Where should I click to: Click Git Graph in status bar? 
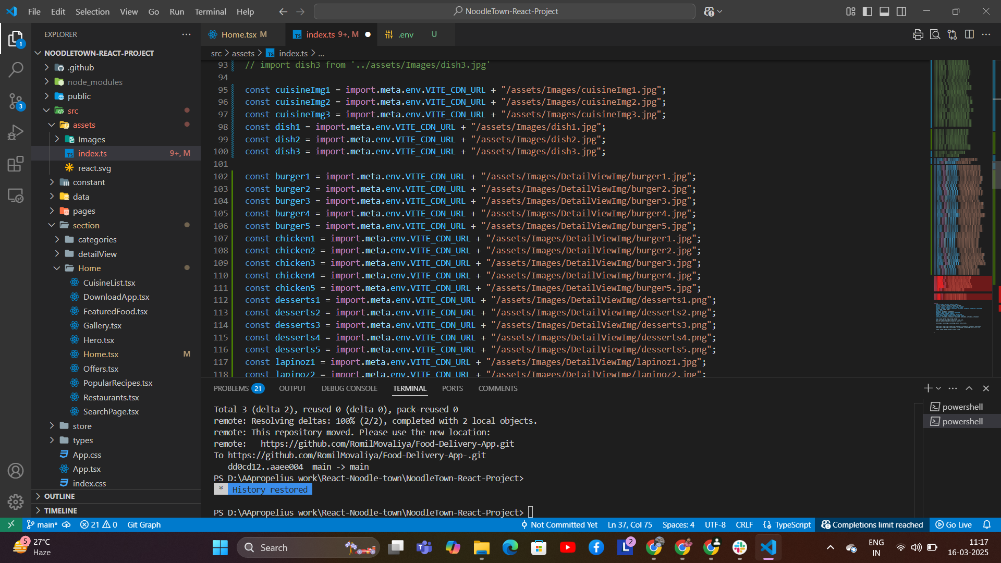[144, 524]
